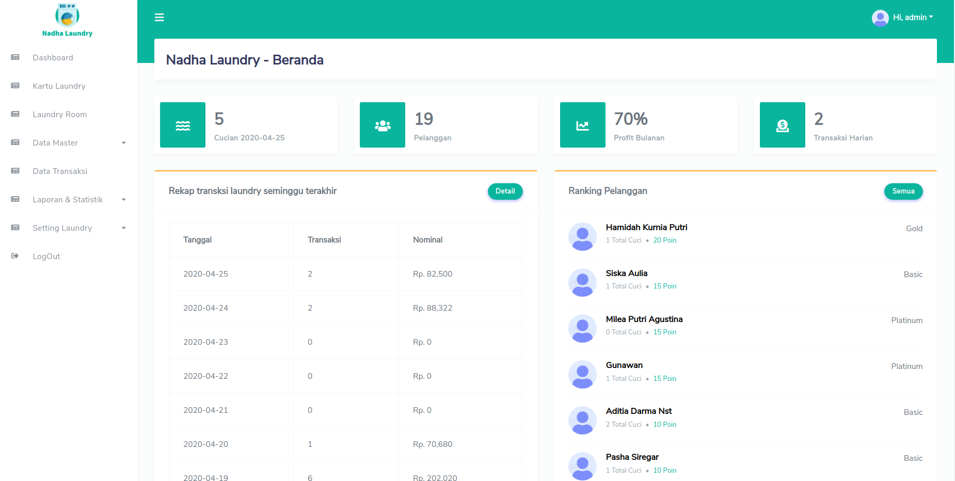
Task: Go to Laundry Room menu item
Action: pos(59,115)
